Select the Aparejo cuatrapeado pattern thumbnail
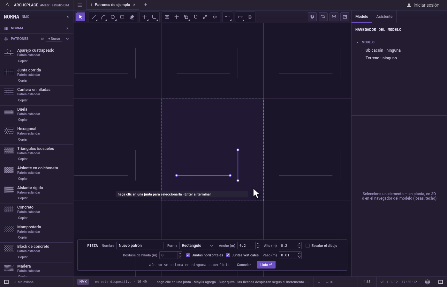The height and width of the screenshot is (287, 447). [x=9, y=52]
